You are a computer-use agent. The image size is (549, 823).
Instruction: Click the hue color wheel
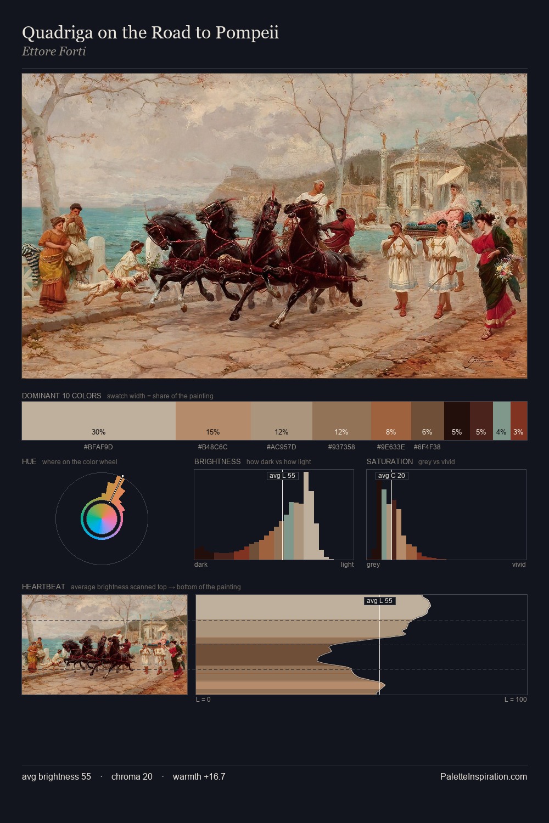[x=102, y=518]
